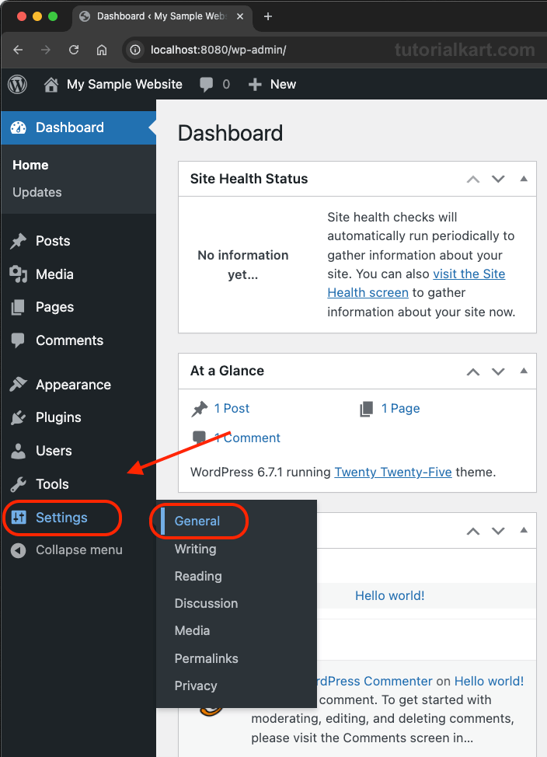Open the comments bubble icon in admin bar
The width and height of the screenshot is (547, 757).
point(206,85)
